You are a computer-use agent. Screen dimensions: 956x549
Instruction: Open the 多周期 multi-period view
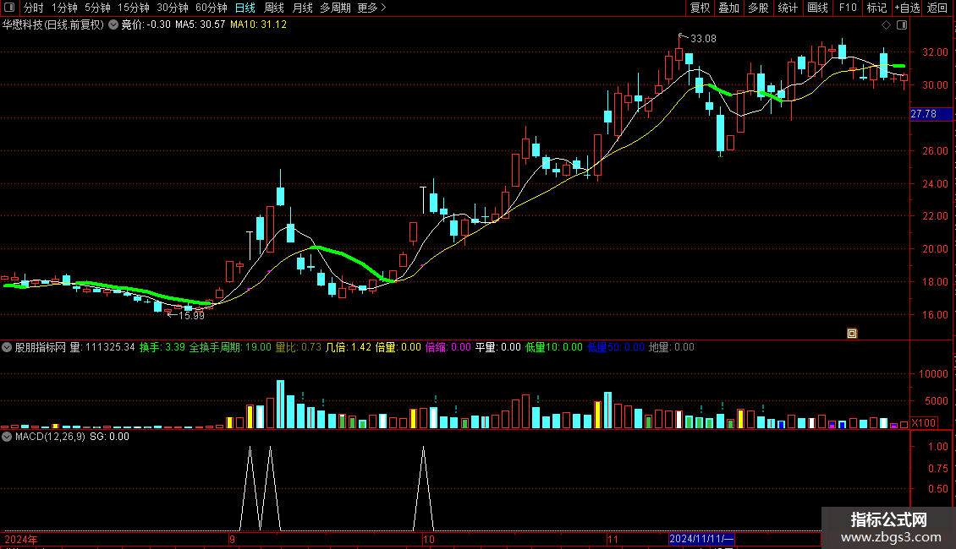335,8
